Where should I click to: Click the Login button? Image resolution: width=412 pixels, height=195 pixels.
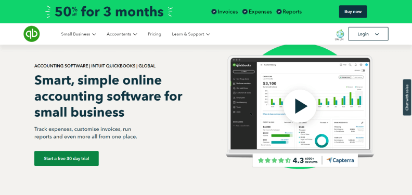(368, 34)
